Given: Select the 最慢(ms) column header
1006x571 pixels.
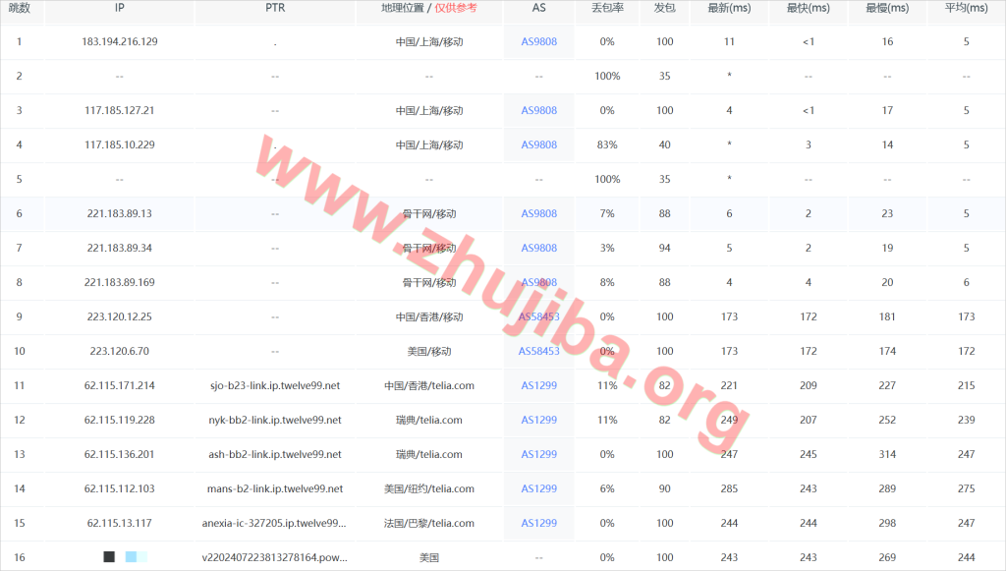Looking at the screenshot, I should [887, 9].
